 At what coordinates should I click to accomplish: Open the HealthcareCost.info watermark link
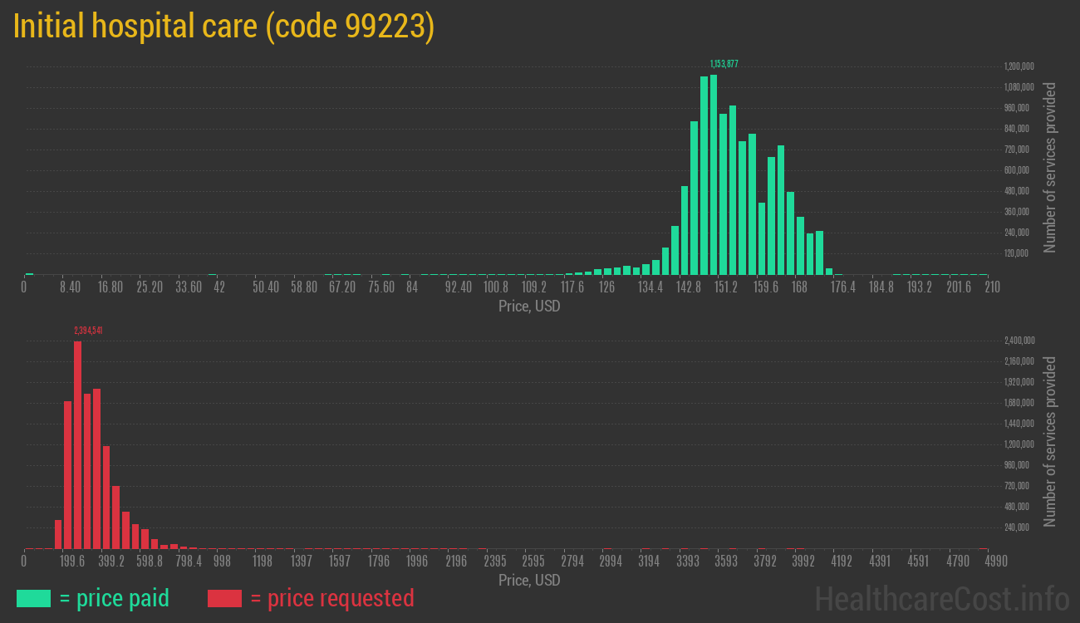tap(941, 598)
